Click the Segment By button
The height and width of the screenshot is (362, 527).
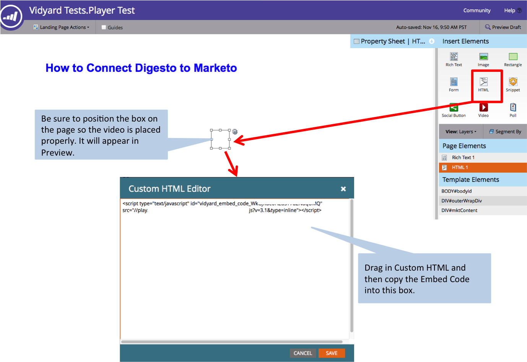(505, 131)
